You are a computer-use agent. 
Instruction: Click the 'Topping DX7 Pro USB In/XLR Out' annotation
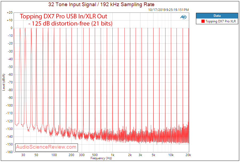coord(64,16)
